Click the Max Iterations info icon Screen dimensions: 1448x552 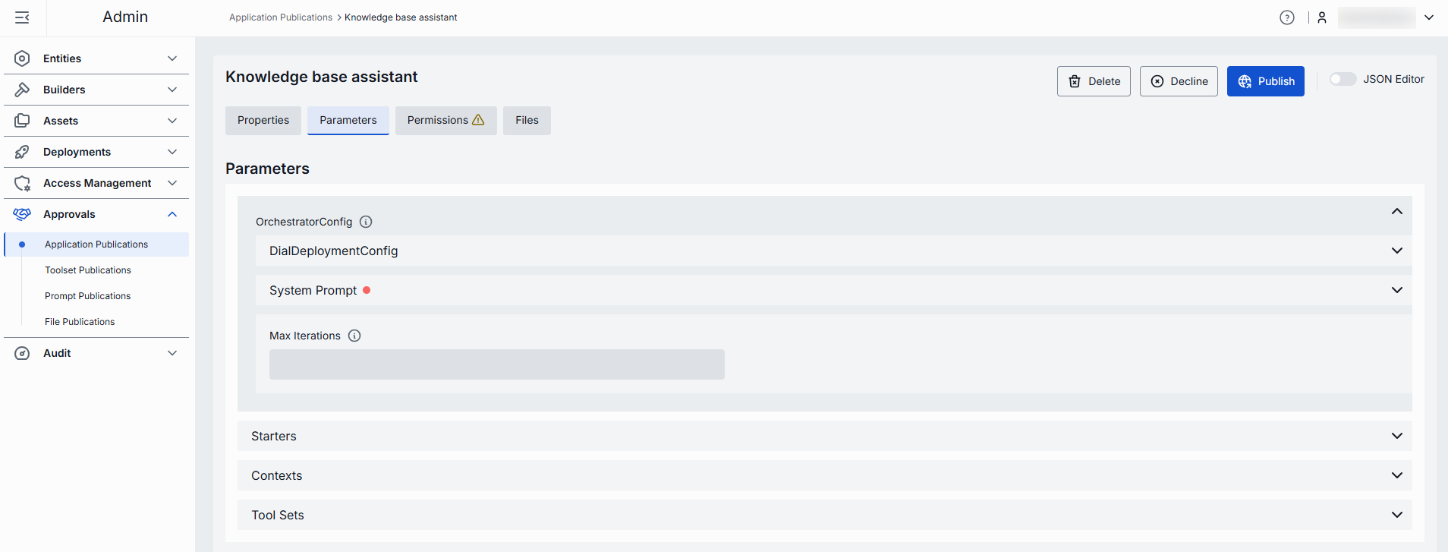click(x=354, y=336)
